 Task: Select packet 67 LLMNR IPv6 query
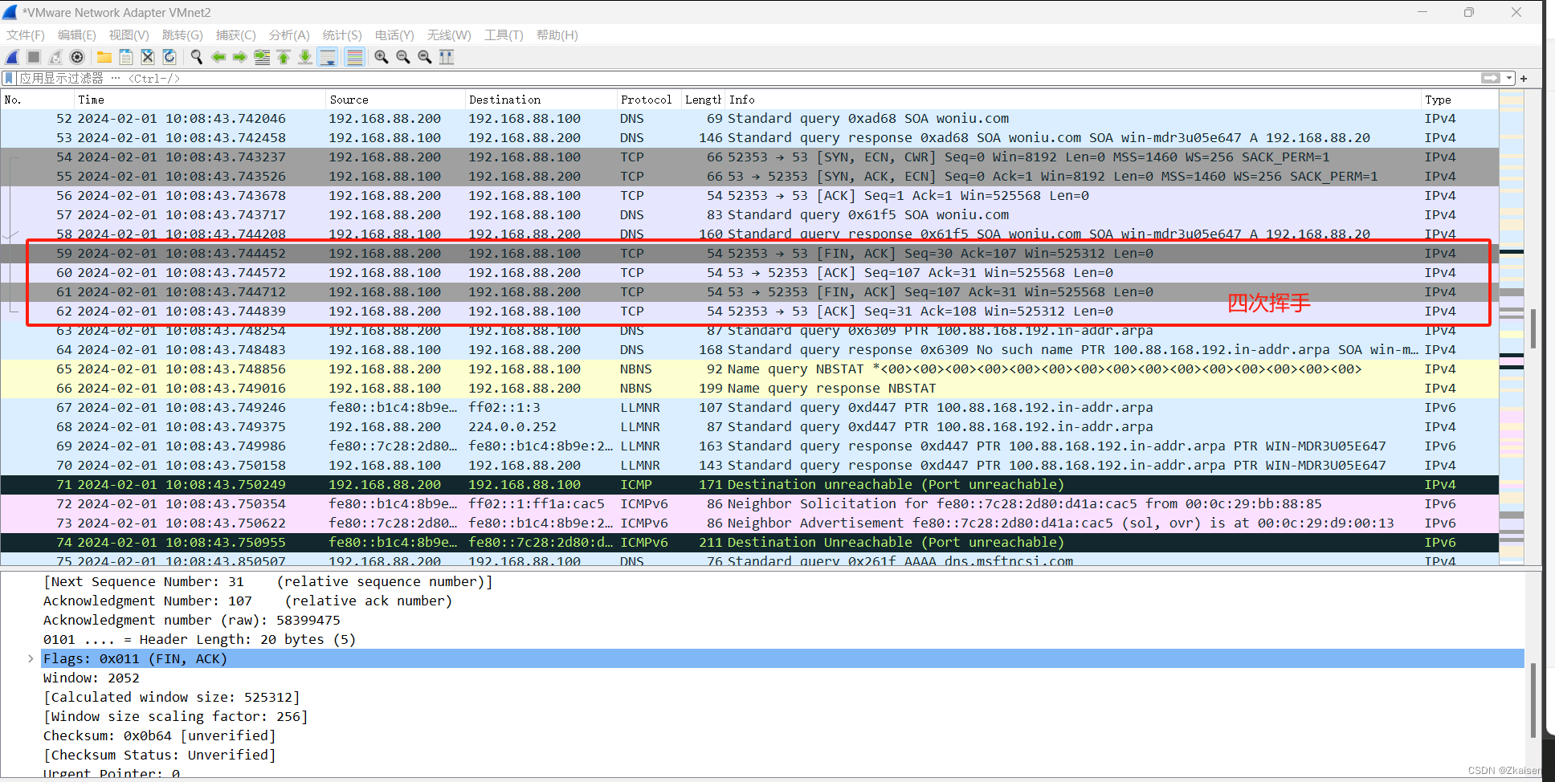click(749, 408)
